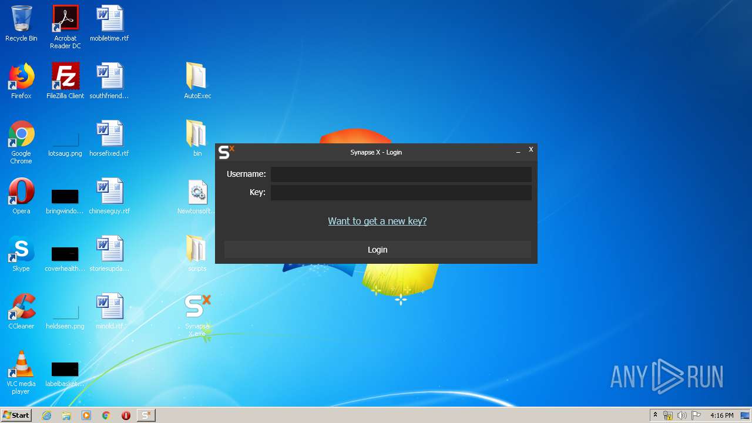The image size is (752, 423).
Task: Open the Windows Start menu
Action: click(16, 415)
